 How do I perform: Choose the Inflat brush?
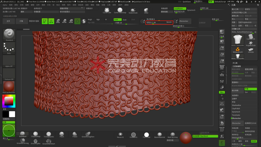coord(146,10)
